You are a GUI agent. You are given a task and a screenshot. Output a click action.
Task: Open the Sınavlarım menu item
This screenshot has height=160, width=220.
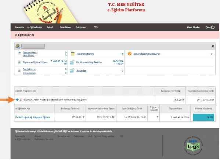coord(65,27)
